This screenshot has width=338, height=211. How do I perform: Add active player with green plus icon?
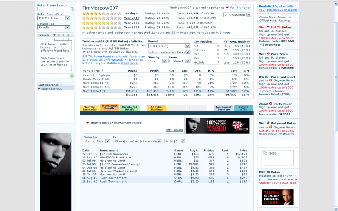pyautogui.click(x=72, y=76)
